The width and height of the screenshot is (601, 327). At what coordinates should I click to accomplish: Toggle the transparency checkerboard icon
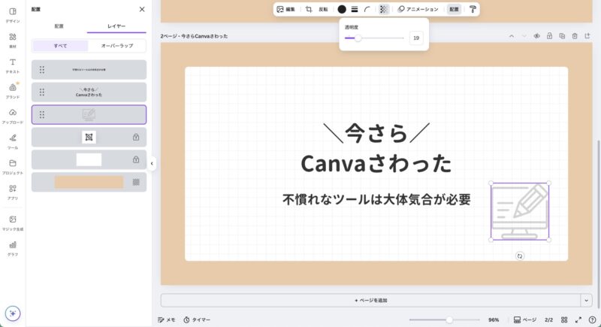point(383,9)
